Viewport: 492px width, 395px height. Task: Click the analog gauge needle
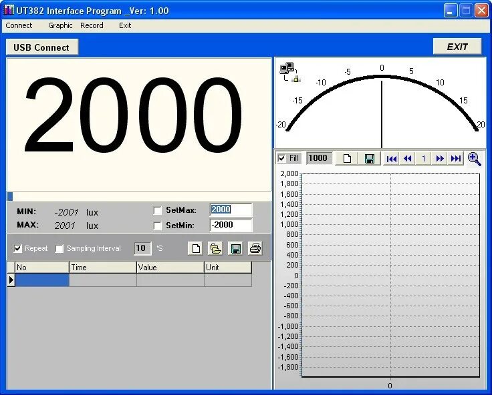(x=382, y=114)
